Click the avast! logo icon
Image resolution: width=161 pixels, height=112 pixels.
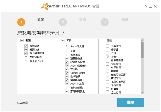pyautogui.click(x=45, y=7)
